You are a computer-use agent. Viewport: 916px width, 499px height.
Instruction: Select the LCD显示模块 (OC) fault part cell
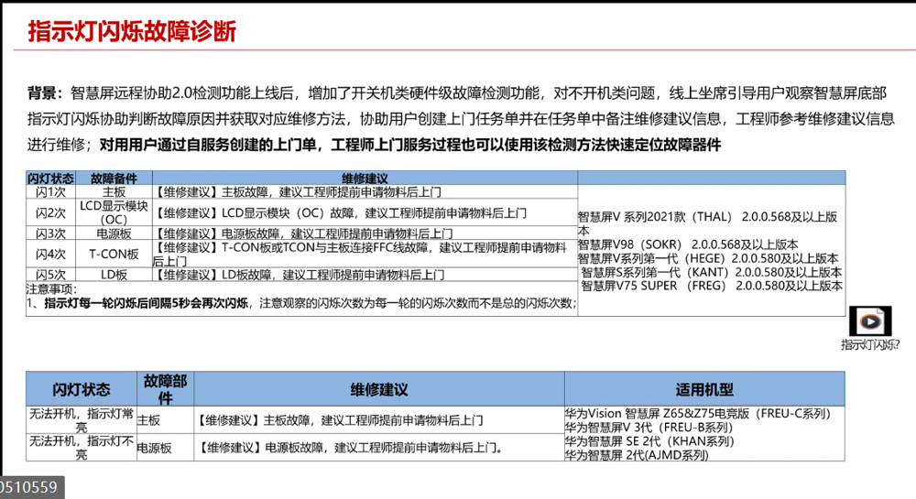[x=114, y=212]
